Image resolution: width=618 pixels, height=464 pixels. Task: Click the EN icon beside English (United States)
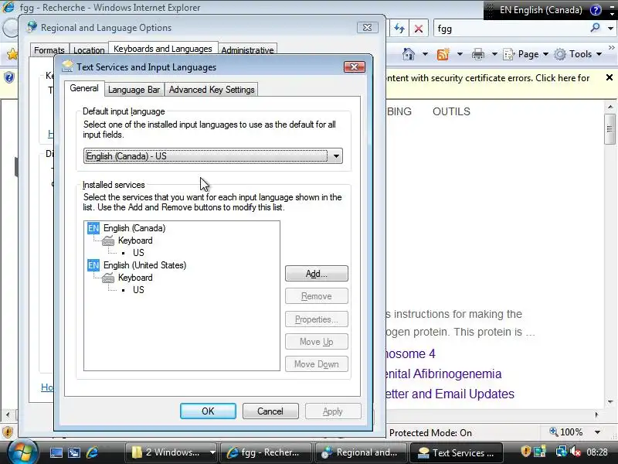[93, 265]
